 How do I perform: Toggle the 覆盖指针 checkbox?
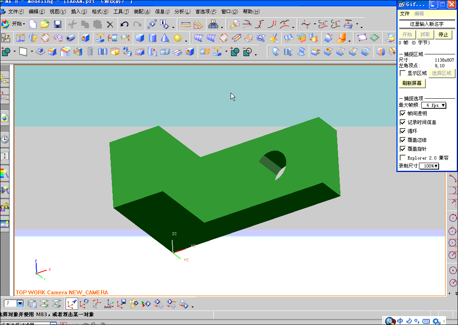402,149
